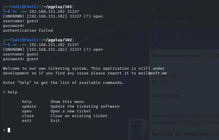Image resolution: width=219 pixels, height=140 pixels.
Task: Click the terminal cursor block at the prompt
Action: tap(9, 130)
